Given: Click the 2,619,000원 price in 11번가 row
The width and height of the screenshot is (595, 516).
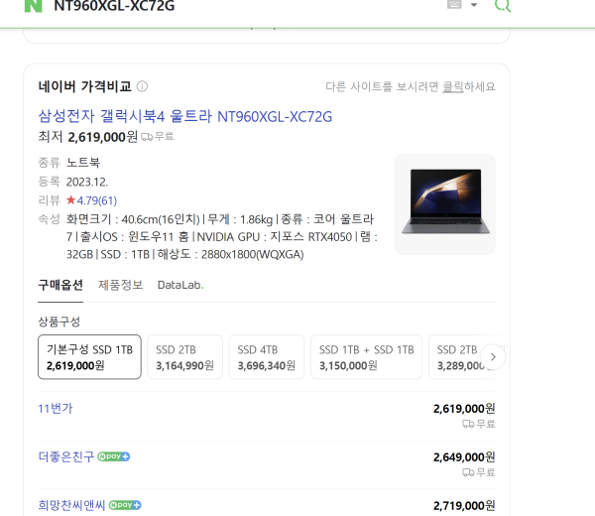Looking at the screenshot, I should click(464, 409).
